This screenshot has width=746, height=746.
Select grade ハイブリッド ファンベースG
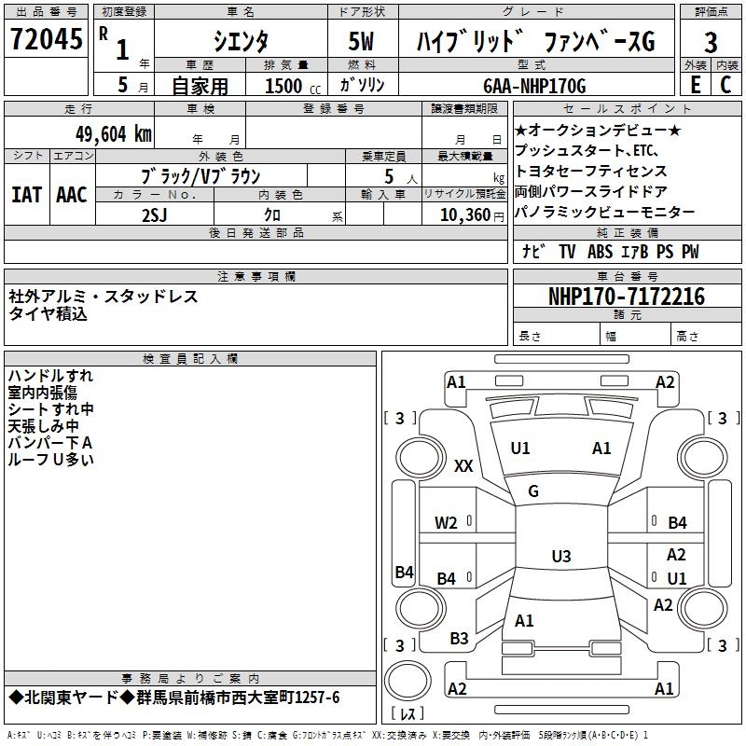536,41
